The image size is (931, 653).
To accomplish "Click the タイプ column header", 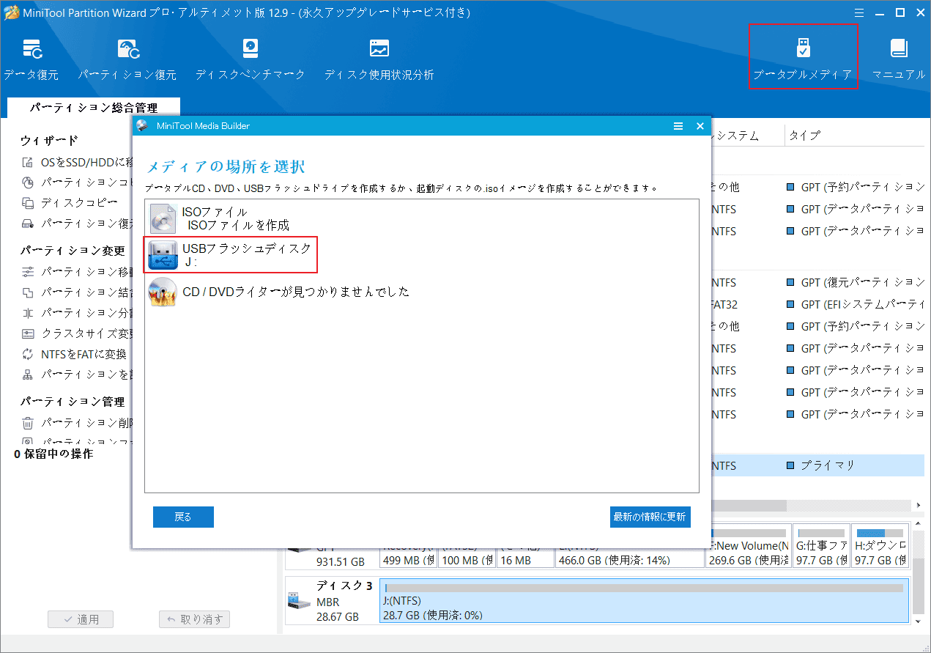I will click(x=804, y=136).
